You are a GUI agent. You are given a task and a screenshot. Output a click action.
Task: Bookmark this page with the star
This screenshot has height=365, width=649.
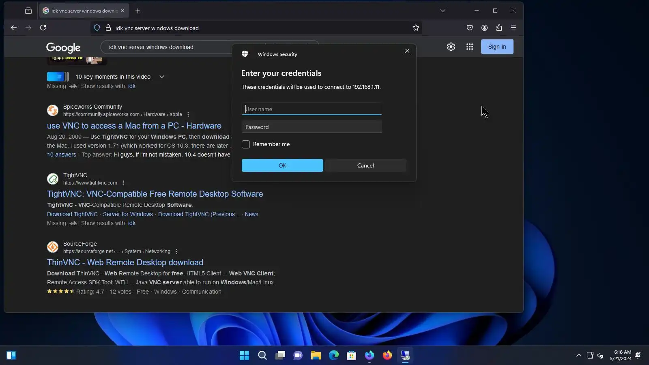pos(416,28)
